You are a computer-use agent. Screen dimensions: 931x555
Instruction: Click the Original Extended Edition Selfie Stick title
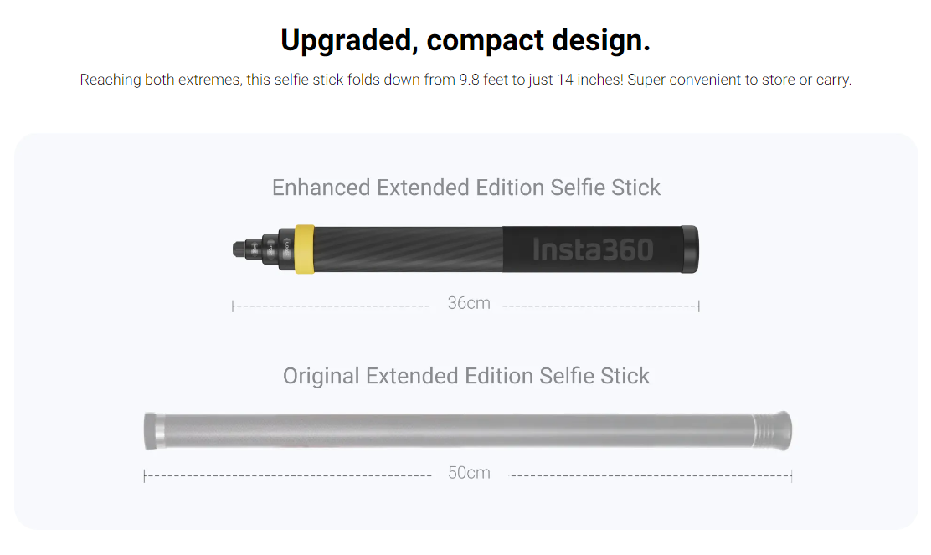tap(466, 376)
